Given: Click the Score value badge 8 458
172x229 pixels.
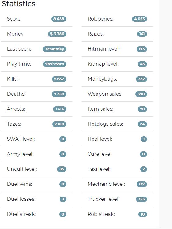Looking at the screenshot, I should [59, 19].
